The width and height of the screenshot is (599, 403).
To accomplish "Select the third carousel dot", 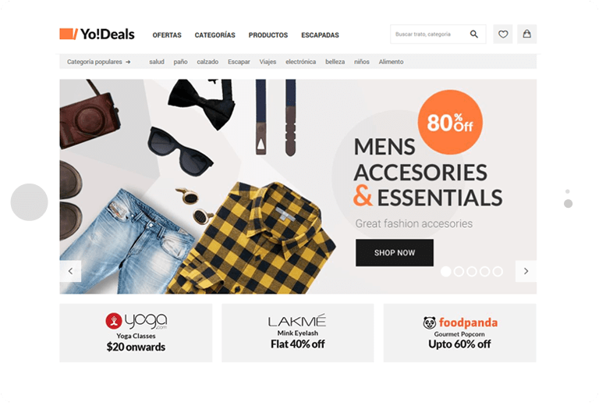I will (x=472, y=272).
